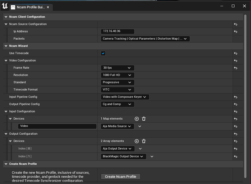This screenshot has height=184, width=251.
Task: Click the vertical scrollbar of the panel
Action: tap(245, 96)
